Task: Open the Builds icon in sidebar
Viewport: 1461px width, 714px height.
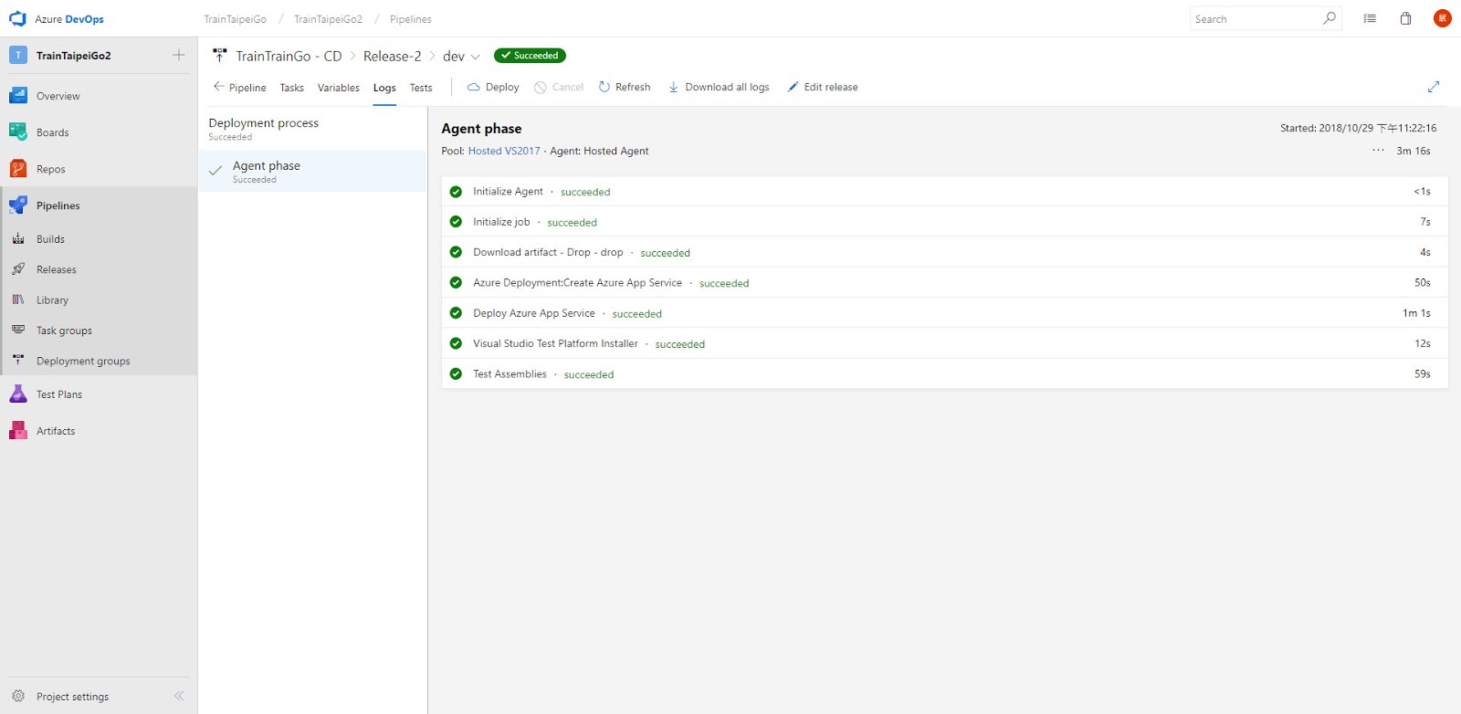Action: point(18,239)
